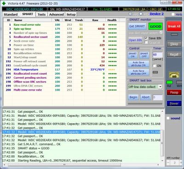Click the SMART OFF button
The height and width of the screenshot is (169, 184).
point(144,55)
